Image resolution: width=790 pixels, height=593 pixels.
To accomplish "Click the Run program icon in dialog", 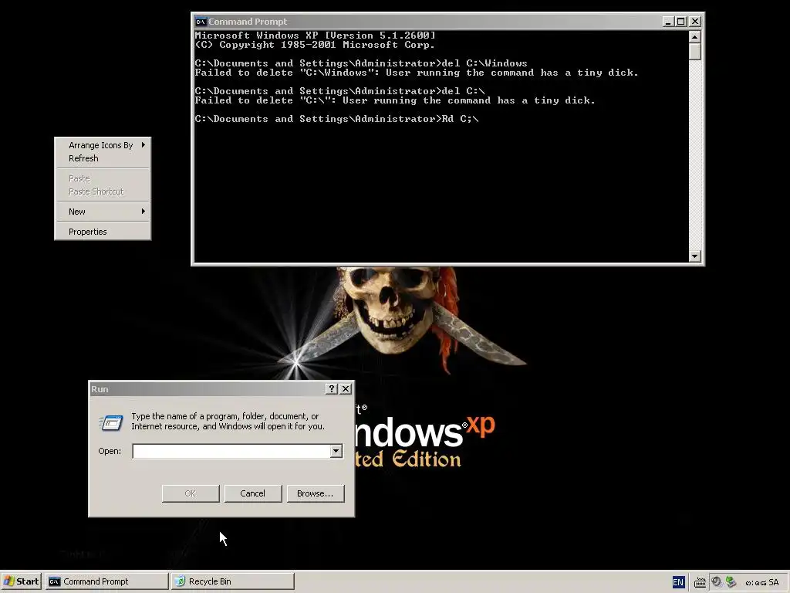I will [x=111, y=422].
